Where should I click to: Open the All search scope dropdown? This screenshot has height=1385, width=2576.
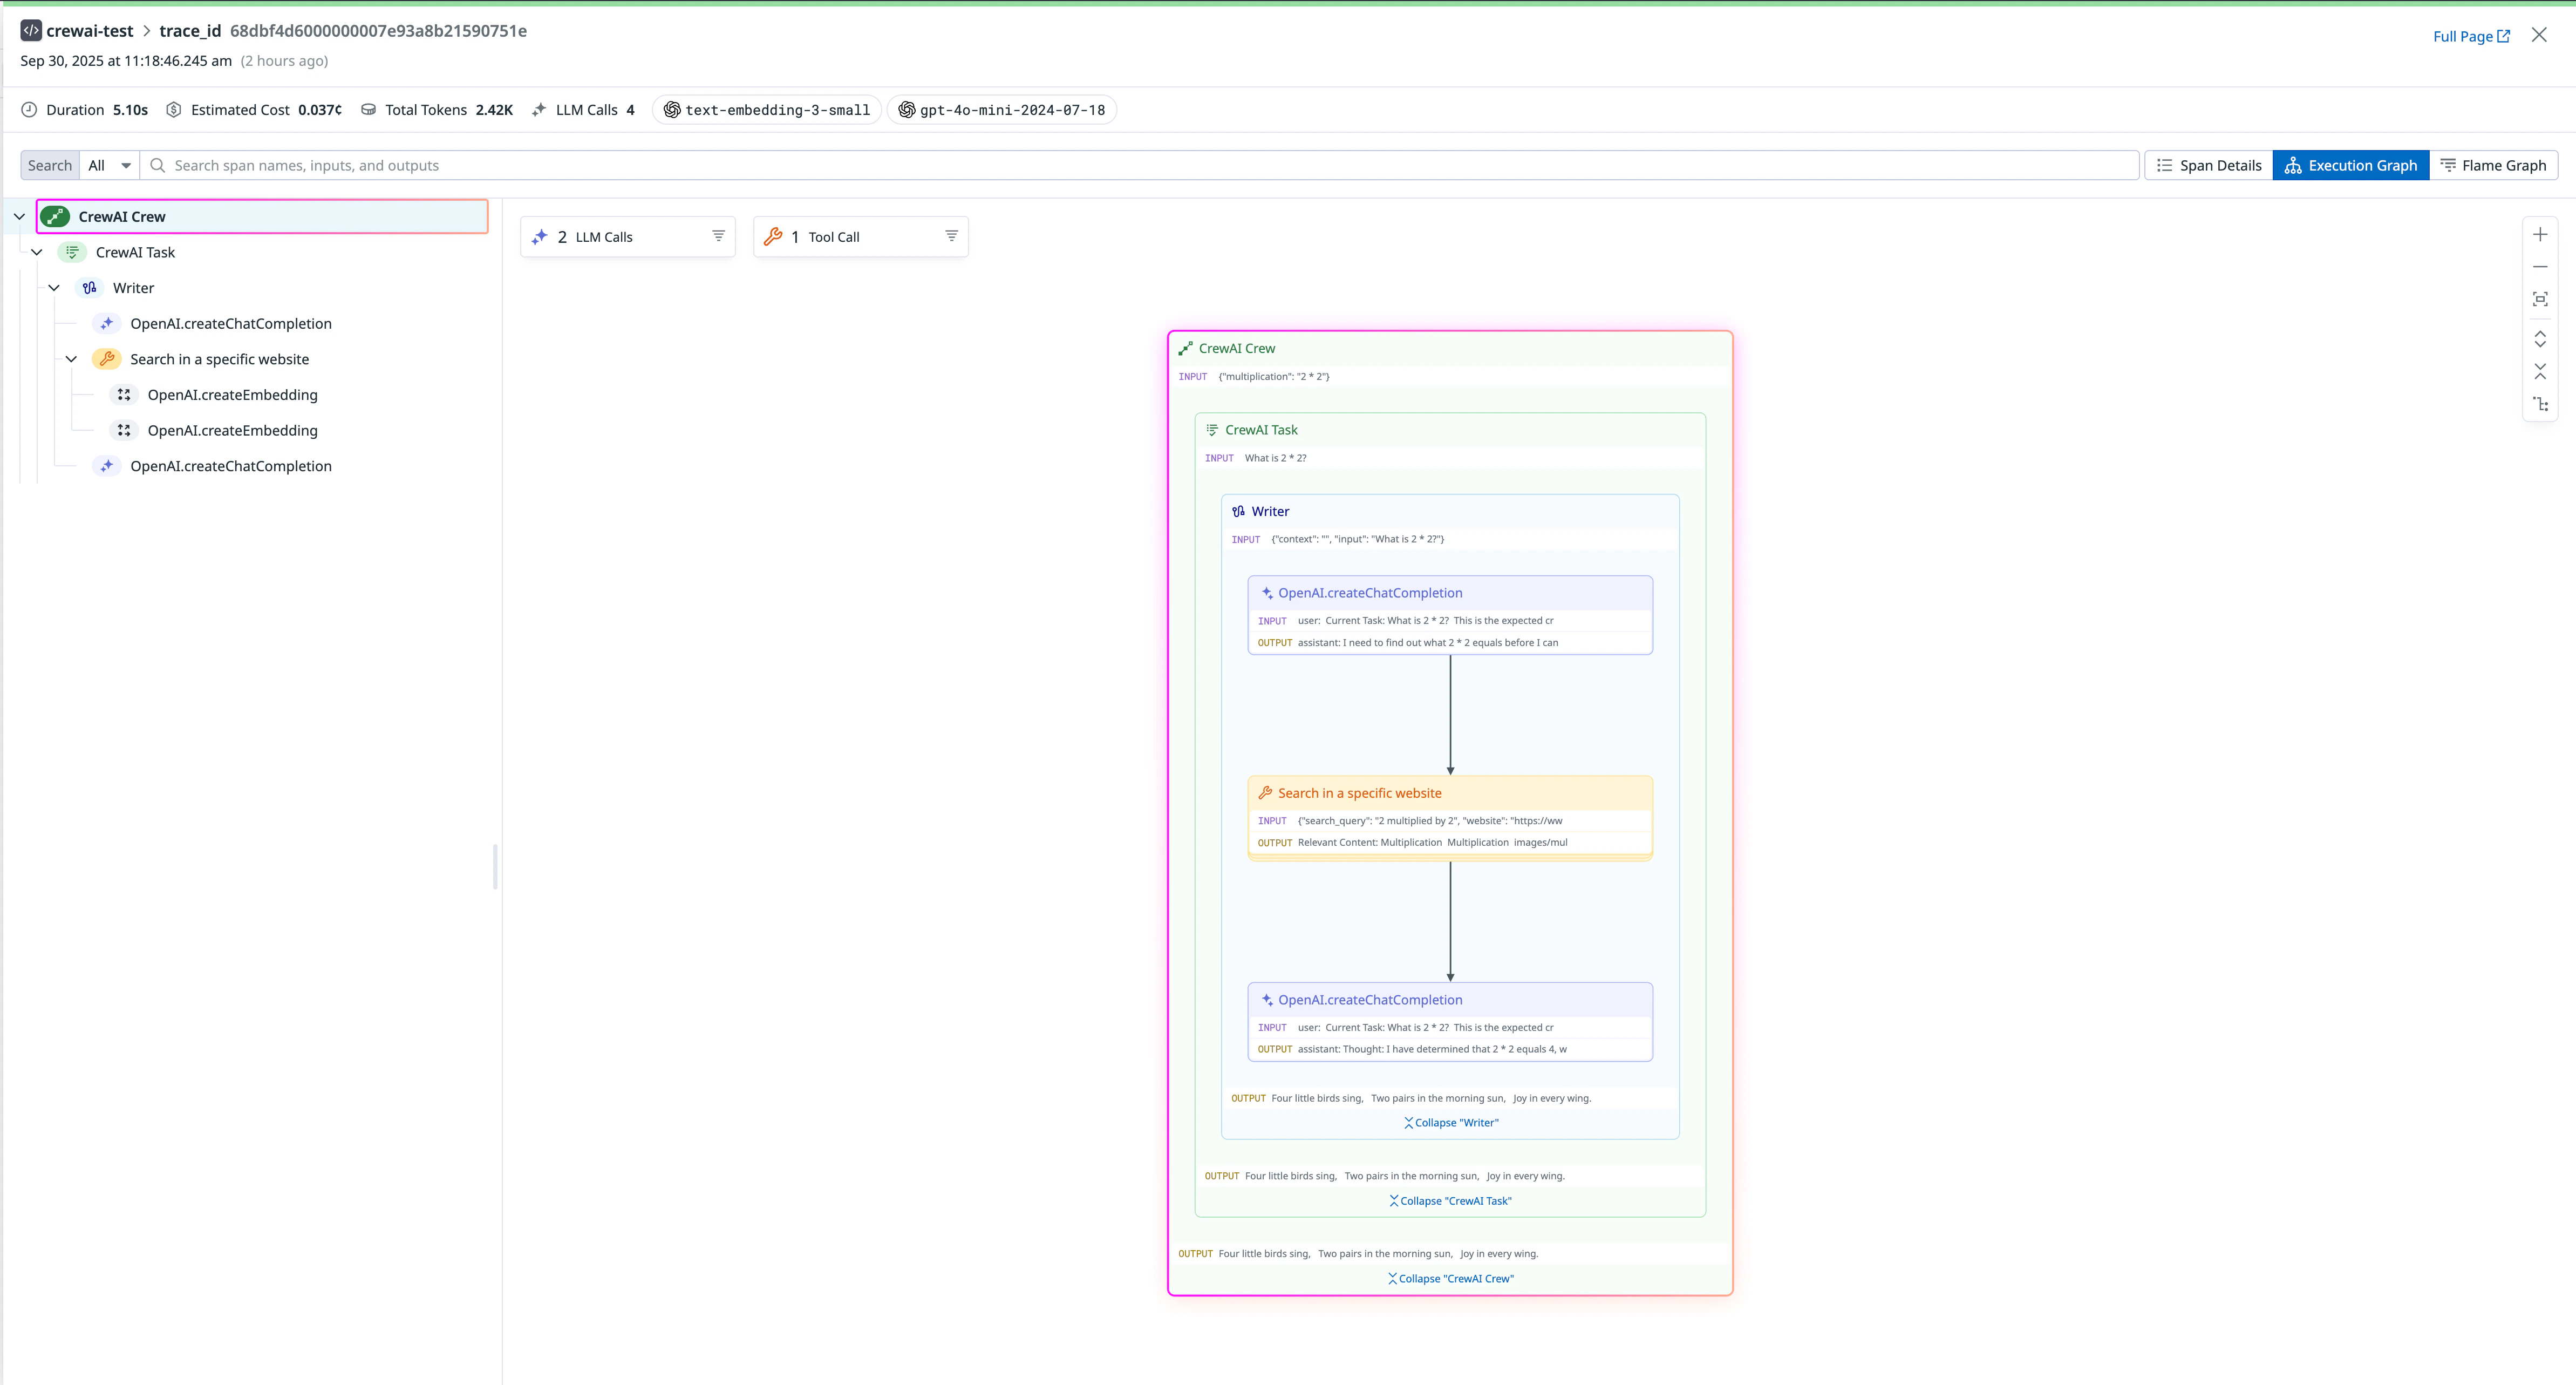point(108,165)
